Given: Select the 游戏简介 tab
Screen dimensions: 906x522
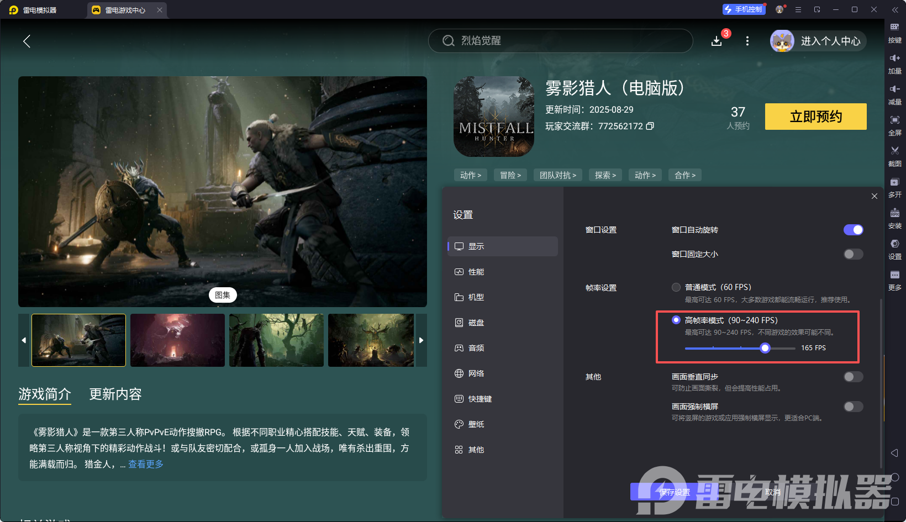Looking at the screenshot, I should tap(45, 394).
